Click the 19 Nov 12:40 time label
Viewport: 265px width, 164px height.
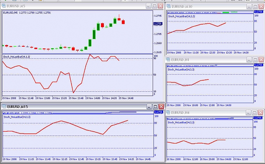[26, 98]
